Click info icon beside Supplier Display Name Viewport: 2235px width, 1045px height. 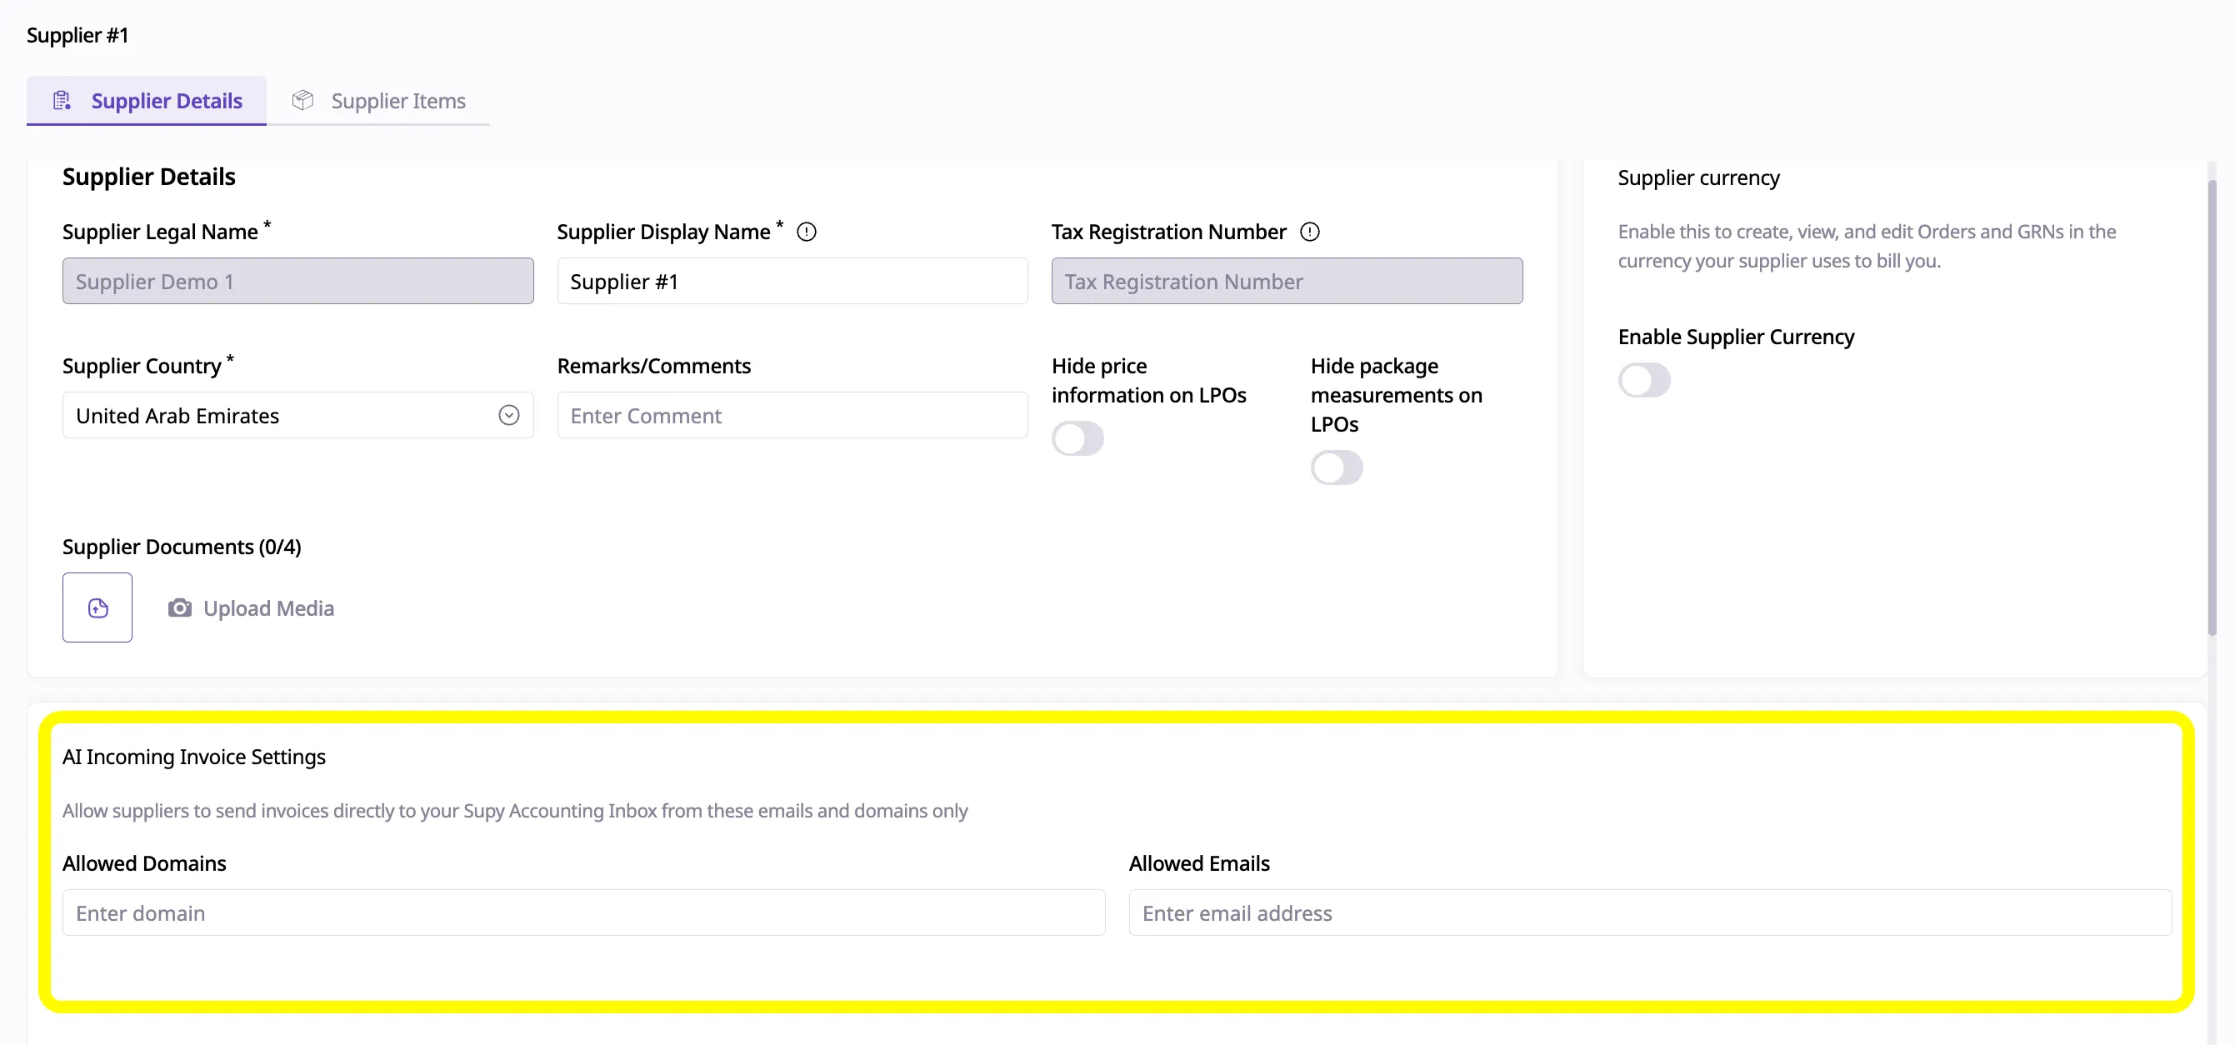806,232
